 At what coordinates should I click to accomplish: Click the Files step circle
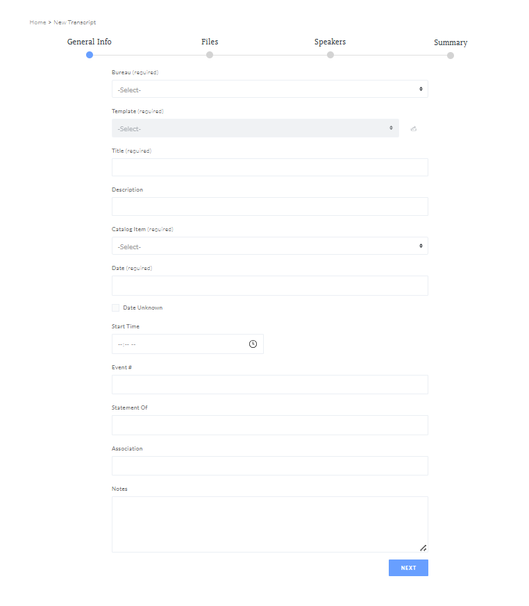(x=210, y=55)
